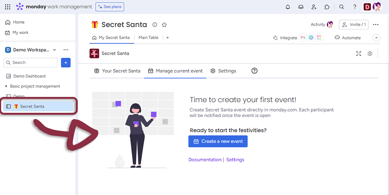Open the Automate option
This screenshot has width=389, height=195.
(347, 38)
